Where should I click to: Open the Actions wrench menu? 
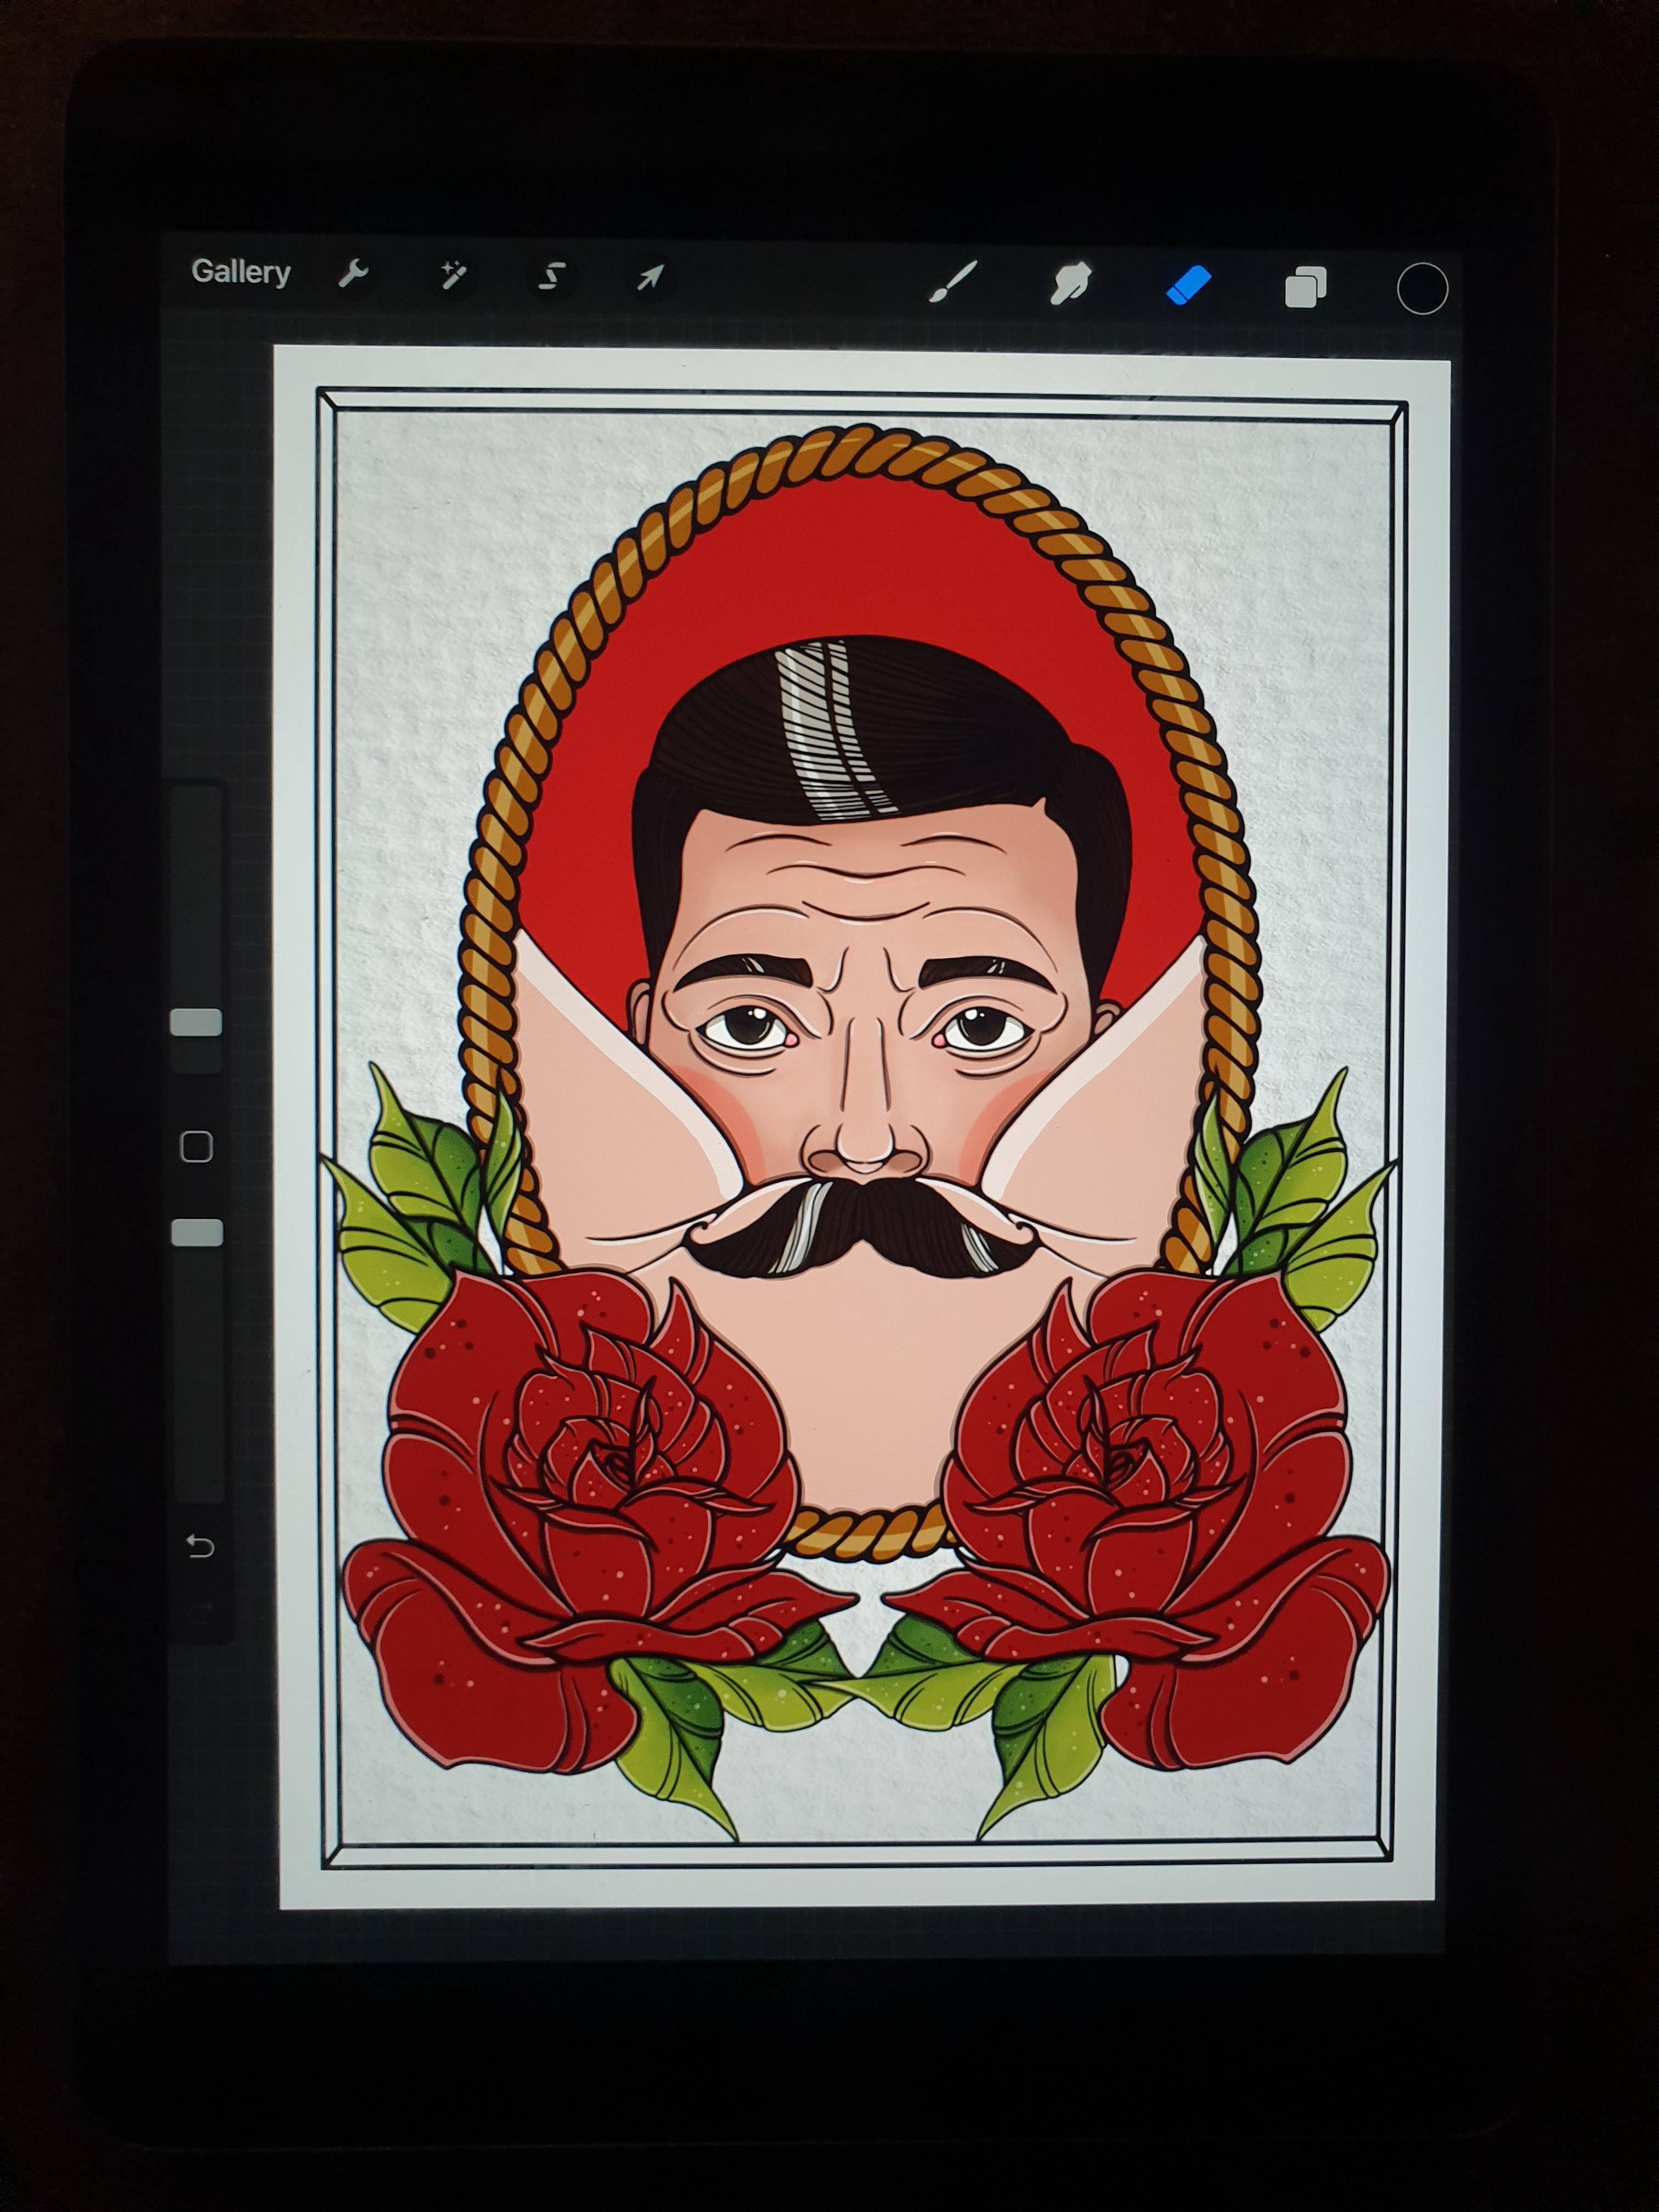pos(354,274)
